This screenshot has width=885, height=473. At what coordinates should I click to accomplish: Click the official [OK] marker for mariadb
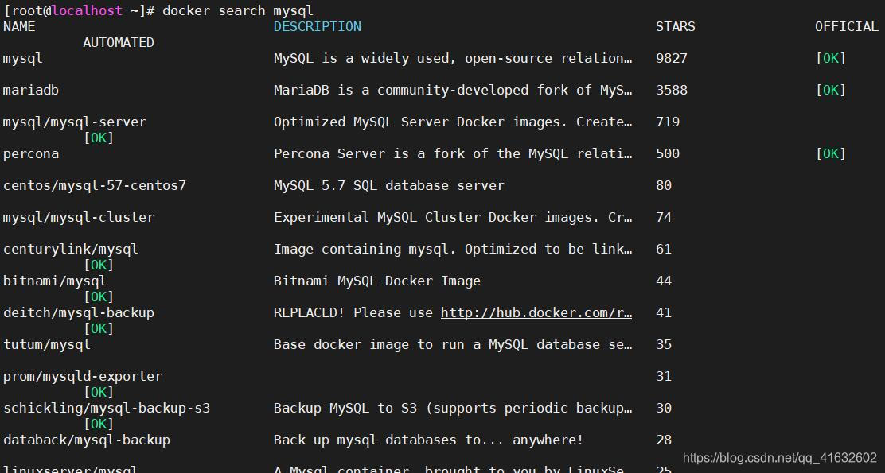pyautogui.click(x=831, y=90)
